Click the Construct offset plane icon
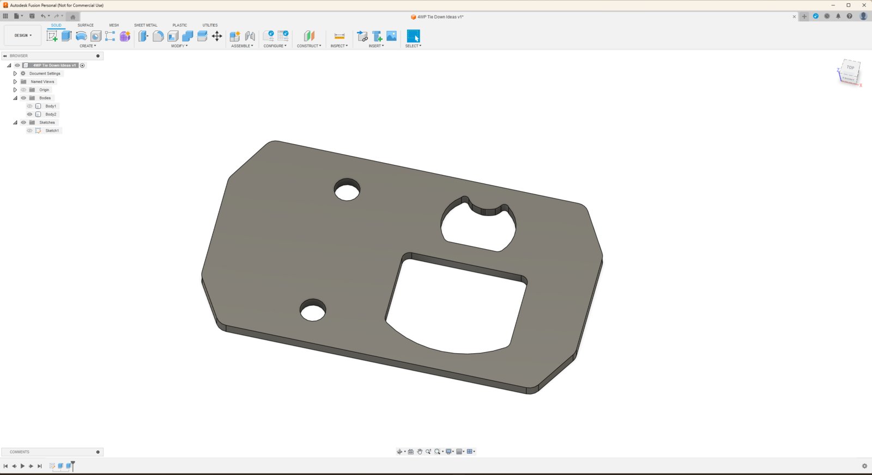This screenshot has width=872, height=475. (309, 36)
